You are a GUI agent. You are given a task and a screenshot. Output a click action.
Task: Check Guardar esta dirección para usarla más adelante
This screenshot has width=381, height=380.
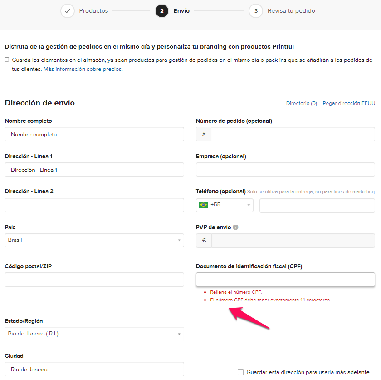click(241, 372)
